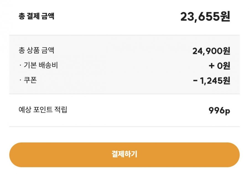249x174 pixels.
Task: Select the 총 결제 금액 label
Action: (x=36, y=16)
